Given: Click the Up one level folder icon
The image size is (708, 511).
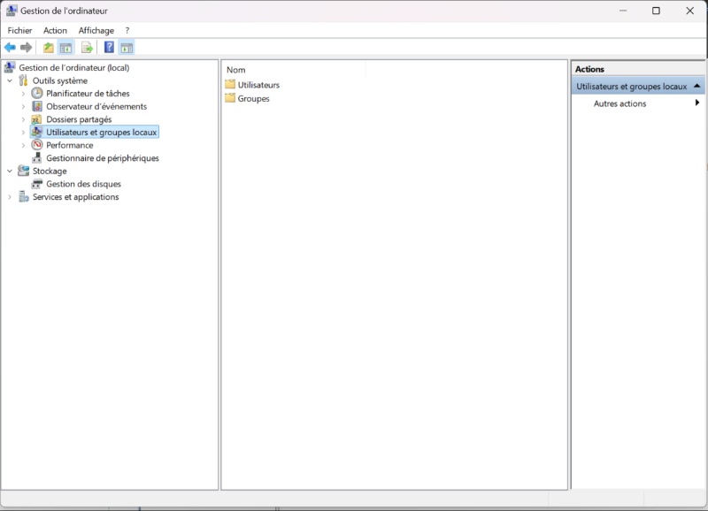Looking at the screenshot, I should 49,48.
